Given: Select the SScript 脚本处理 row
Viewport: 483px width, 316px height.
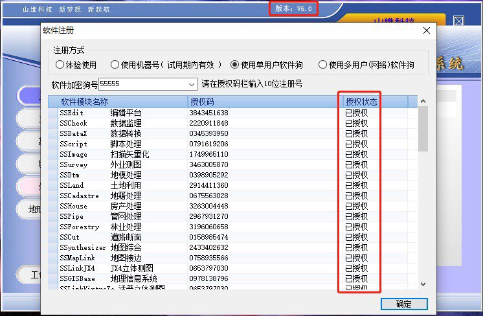Looking at the screenshot, I should tap(233, 144).
